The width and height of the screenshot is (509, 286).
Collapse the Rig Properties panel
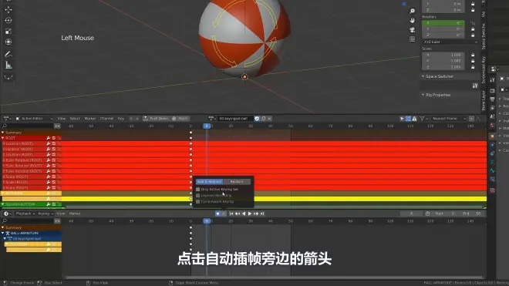(423, 95)
